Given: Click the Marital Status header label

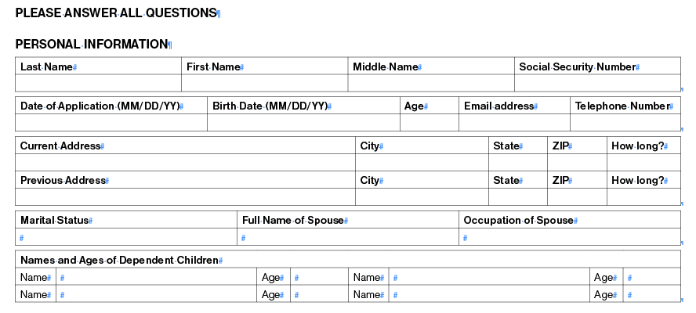Looking at the screenshot, I should coord(55,221).
